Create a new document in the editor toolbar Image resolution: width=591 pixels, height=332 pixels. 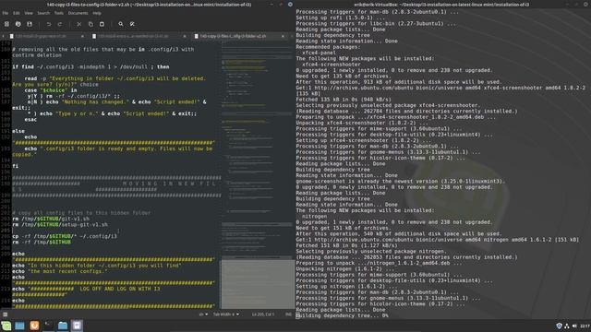pyautogui.click(x=6, y=24)
